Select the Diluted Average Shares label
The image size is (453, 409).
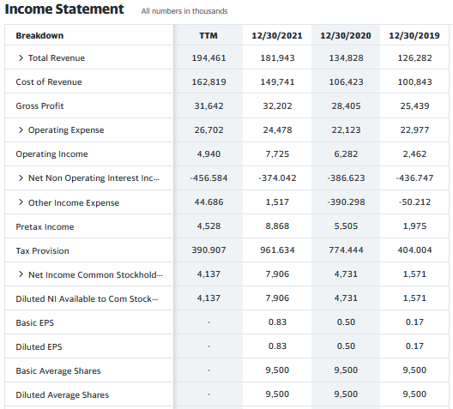62,394
